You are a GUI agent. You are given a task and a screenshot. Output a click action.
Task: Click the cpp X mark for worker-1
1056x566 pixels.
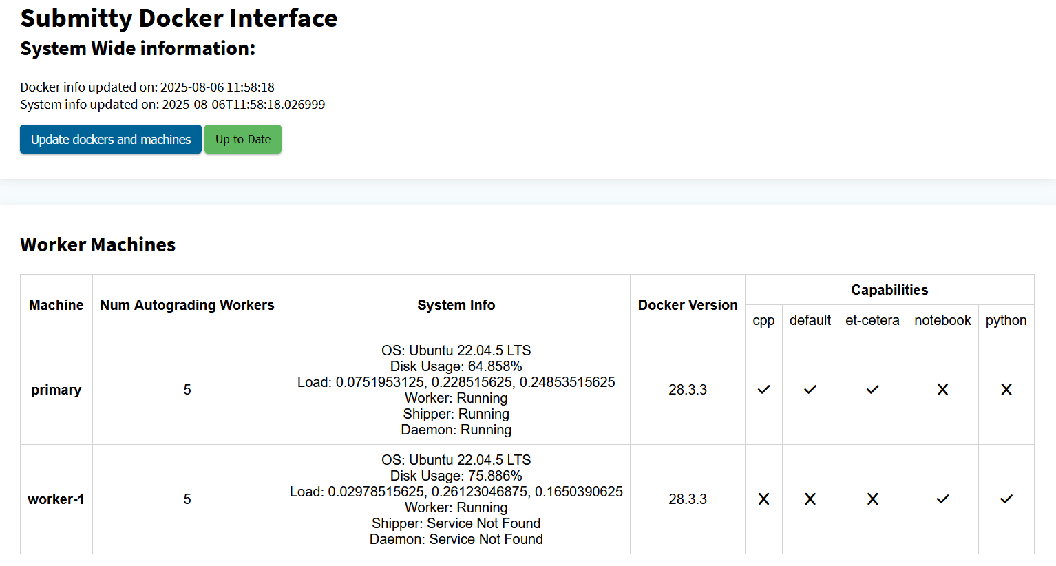pos(763,499)
